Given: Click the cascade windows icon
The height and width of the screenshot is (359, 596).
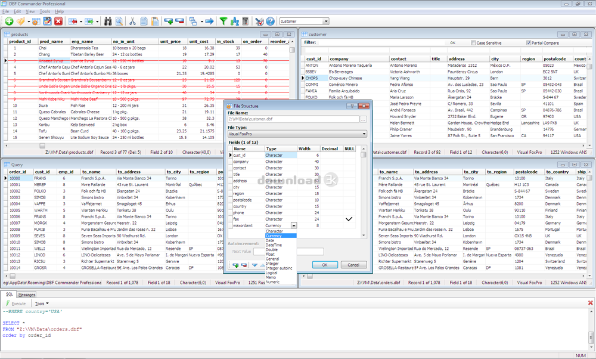Looking at the screenshot, I should (193, 21).
